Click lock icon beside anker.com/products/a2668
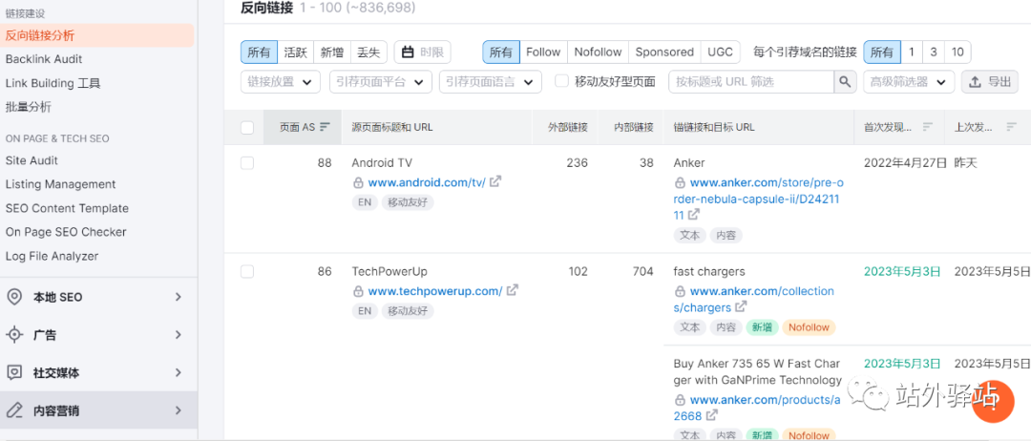1031x441 pixels. tap(680, 400)
